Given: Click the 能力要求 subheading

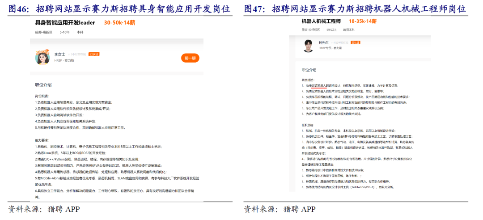Looking at the screenshot, I should [42, 140].
